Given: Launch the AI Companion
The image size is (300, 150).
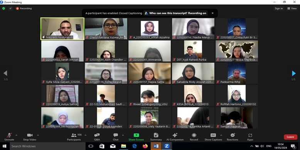Looking at the screenshot, I should click(x=175, y=137).
